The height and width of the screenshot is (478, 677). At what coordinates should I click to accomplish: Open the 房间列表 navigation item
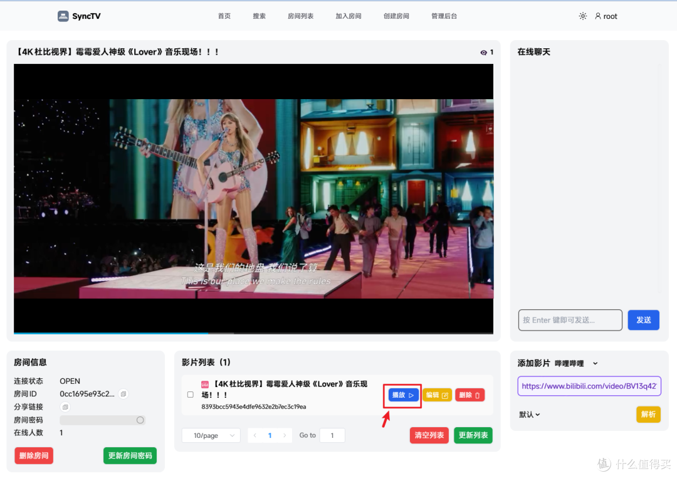point(300,16)
